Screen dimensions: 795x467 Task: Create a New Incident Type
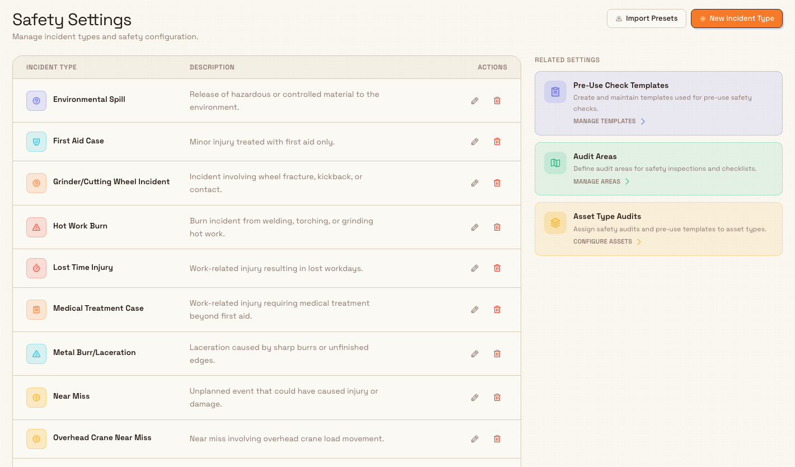(x=737, y=18)
